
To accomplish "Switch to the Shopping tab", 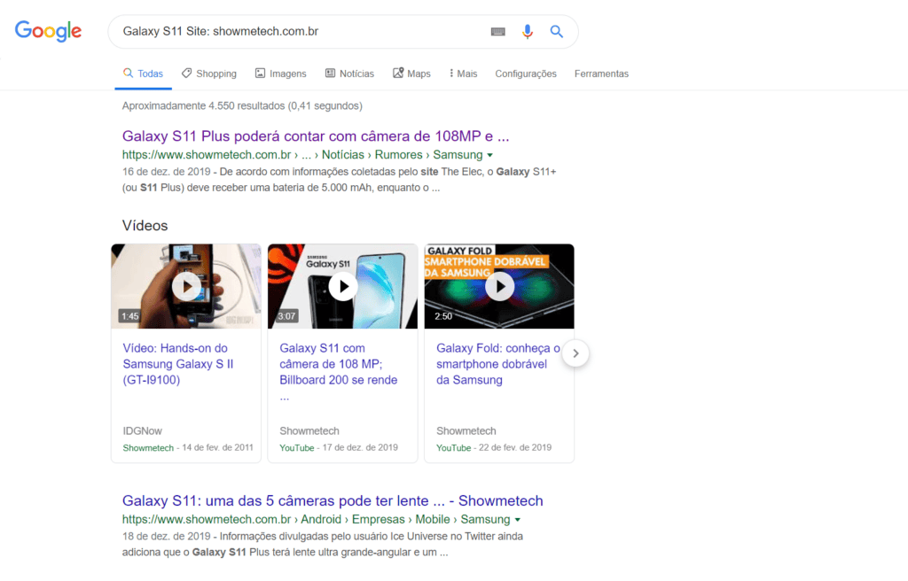I will (209, 74).
